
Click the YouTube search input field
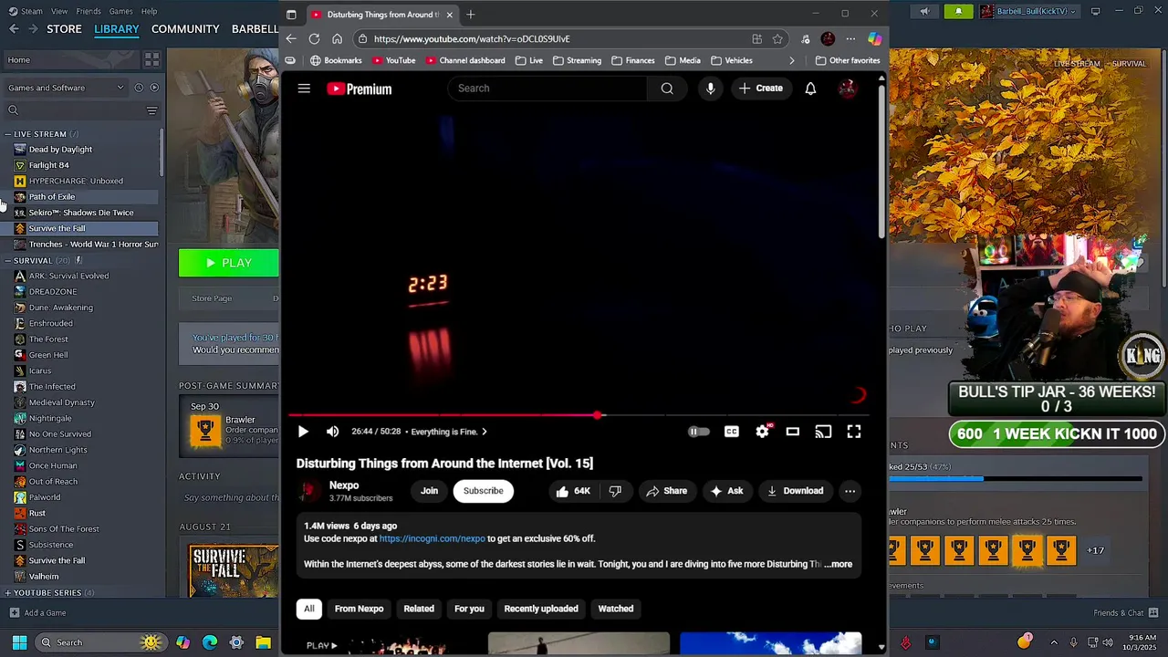(x=547, y=89)
